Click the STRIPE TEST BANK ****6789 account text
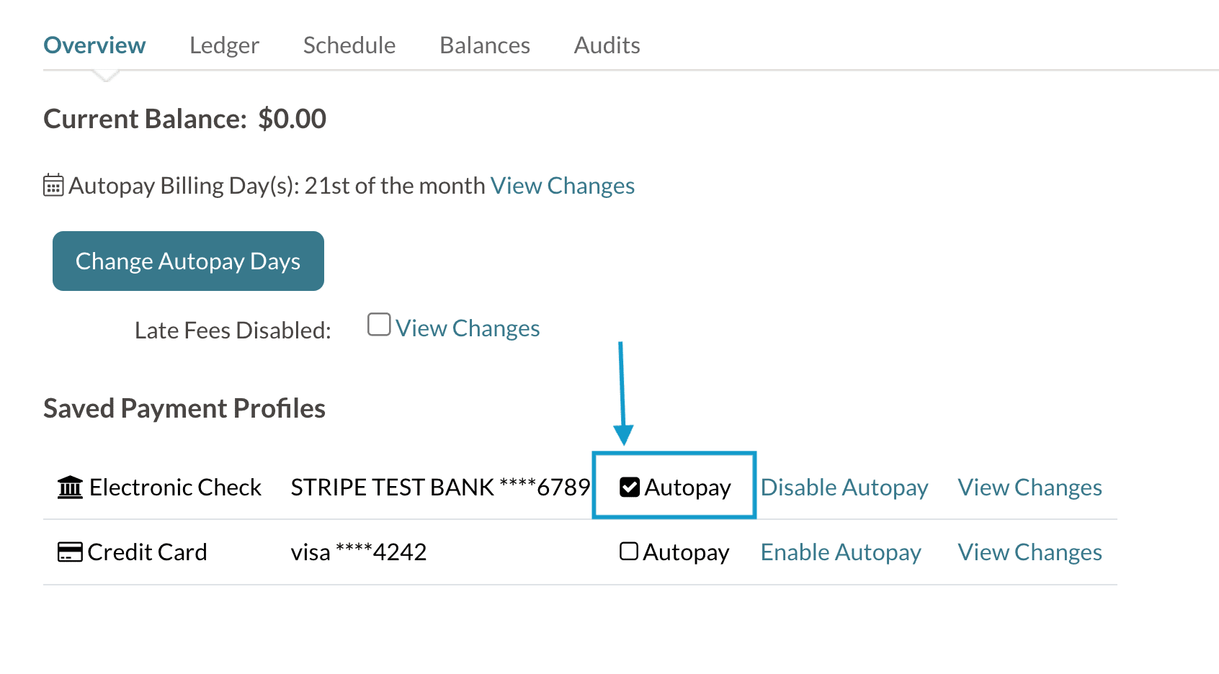The image size is (1219, 674). 439,487
